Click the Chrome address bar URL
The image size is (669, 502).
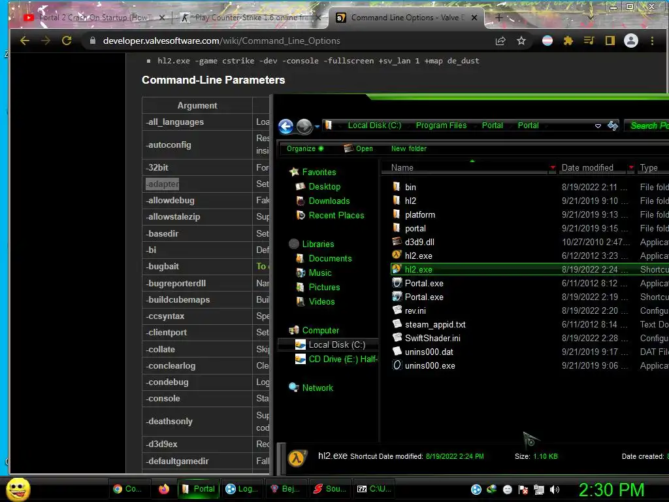[x=221, y=41]
